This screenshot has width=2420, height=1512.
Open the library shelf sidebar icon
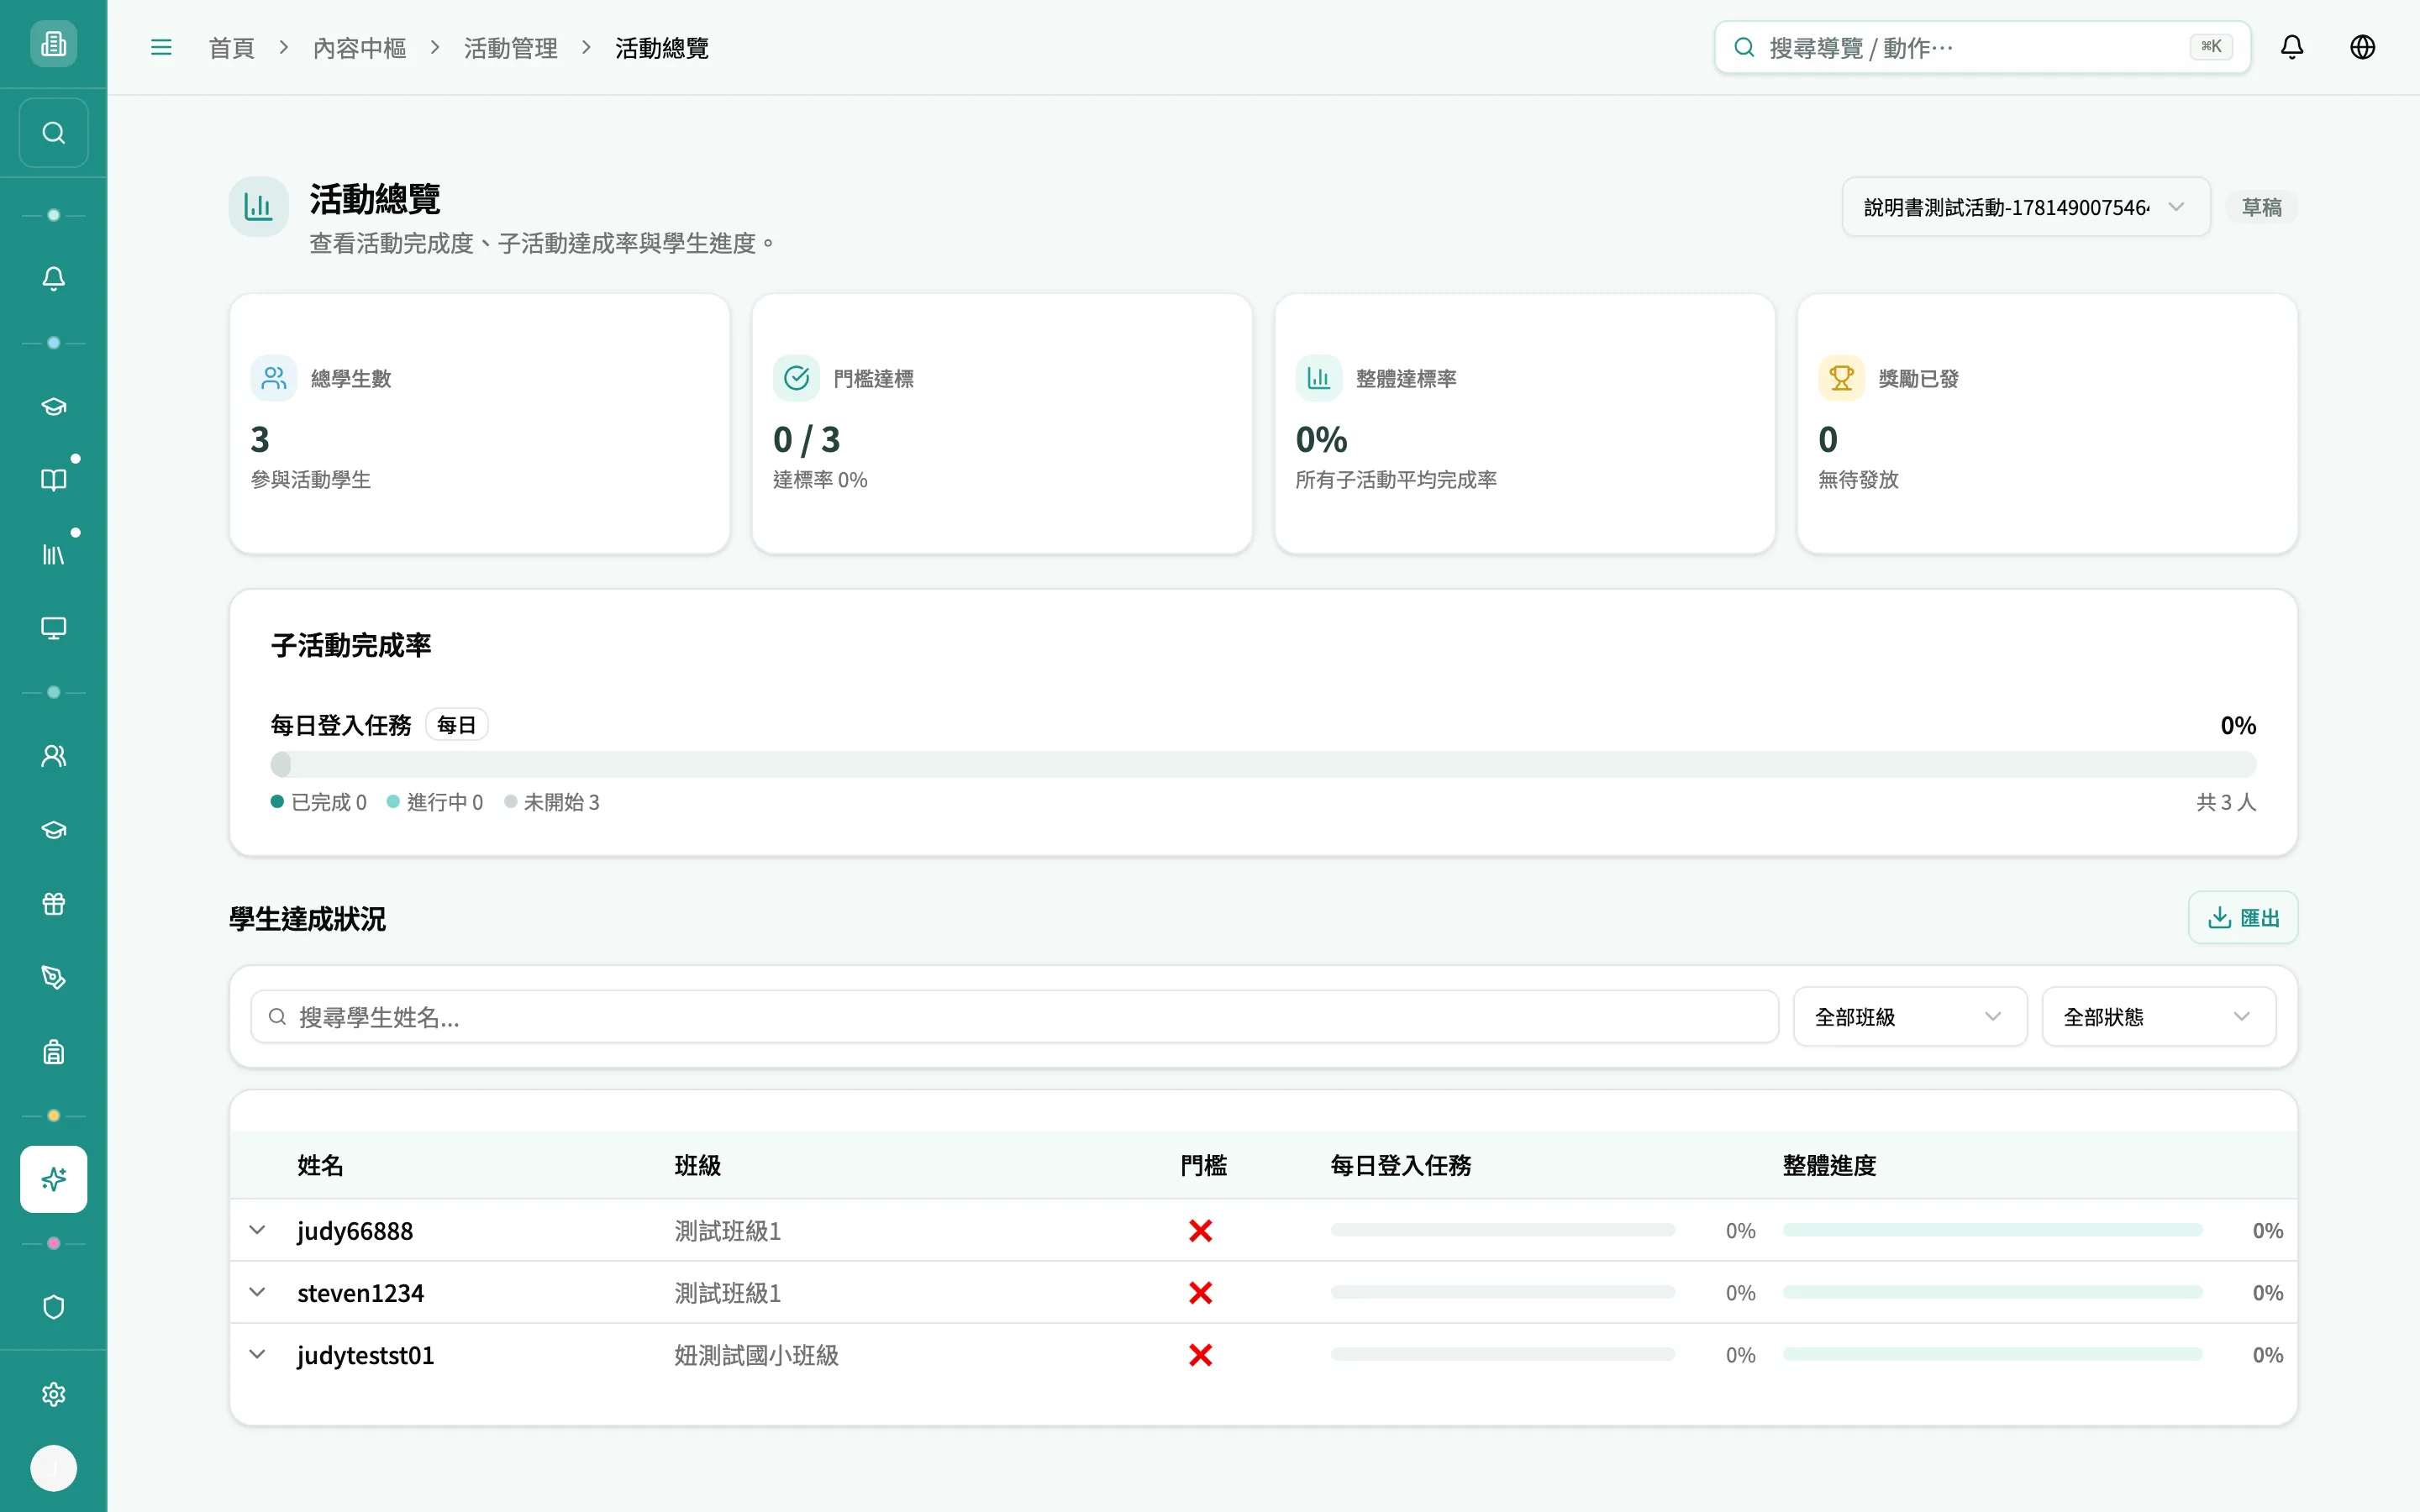tap(53, 554)
